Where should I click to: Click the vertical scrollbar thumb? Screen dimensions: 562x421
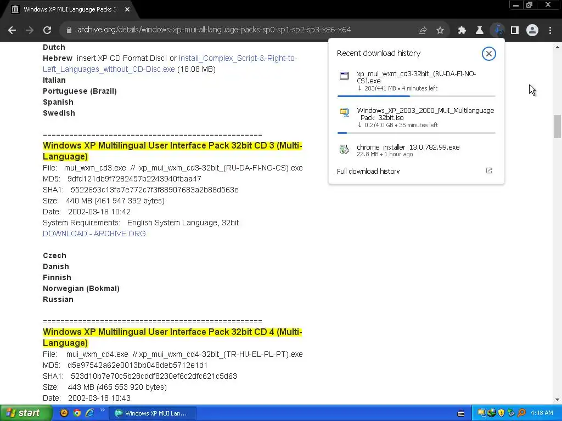[557, 126]
